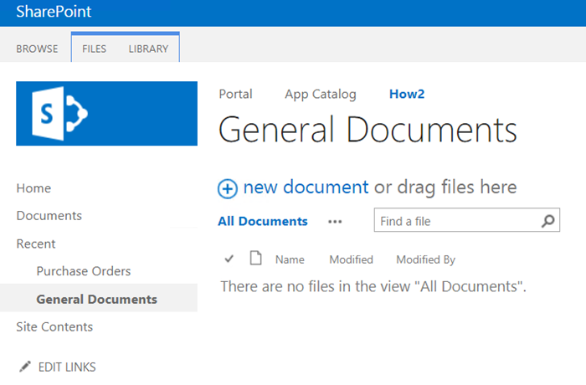
Task: Click the new document link
Action: [x=306, y=187]
